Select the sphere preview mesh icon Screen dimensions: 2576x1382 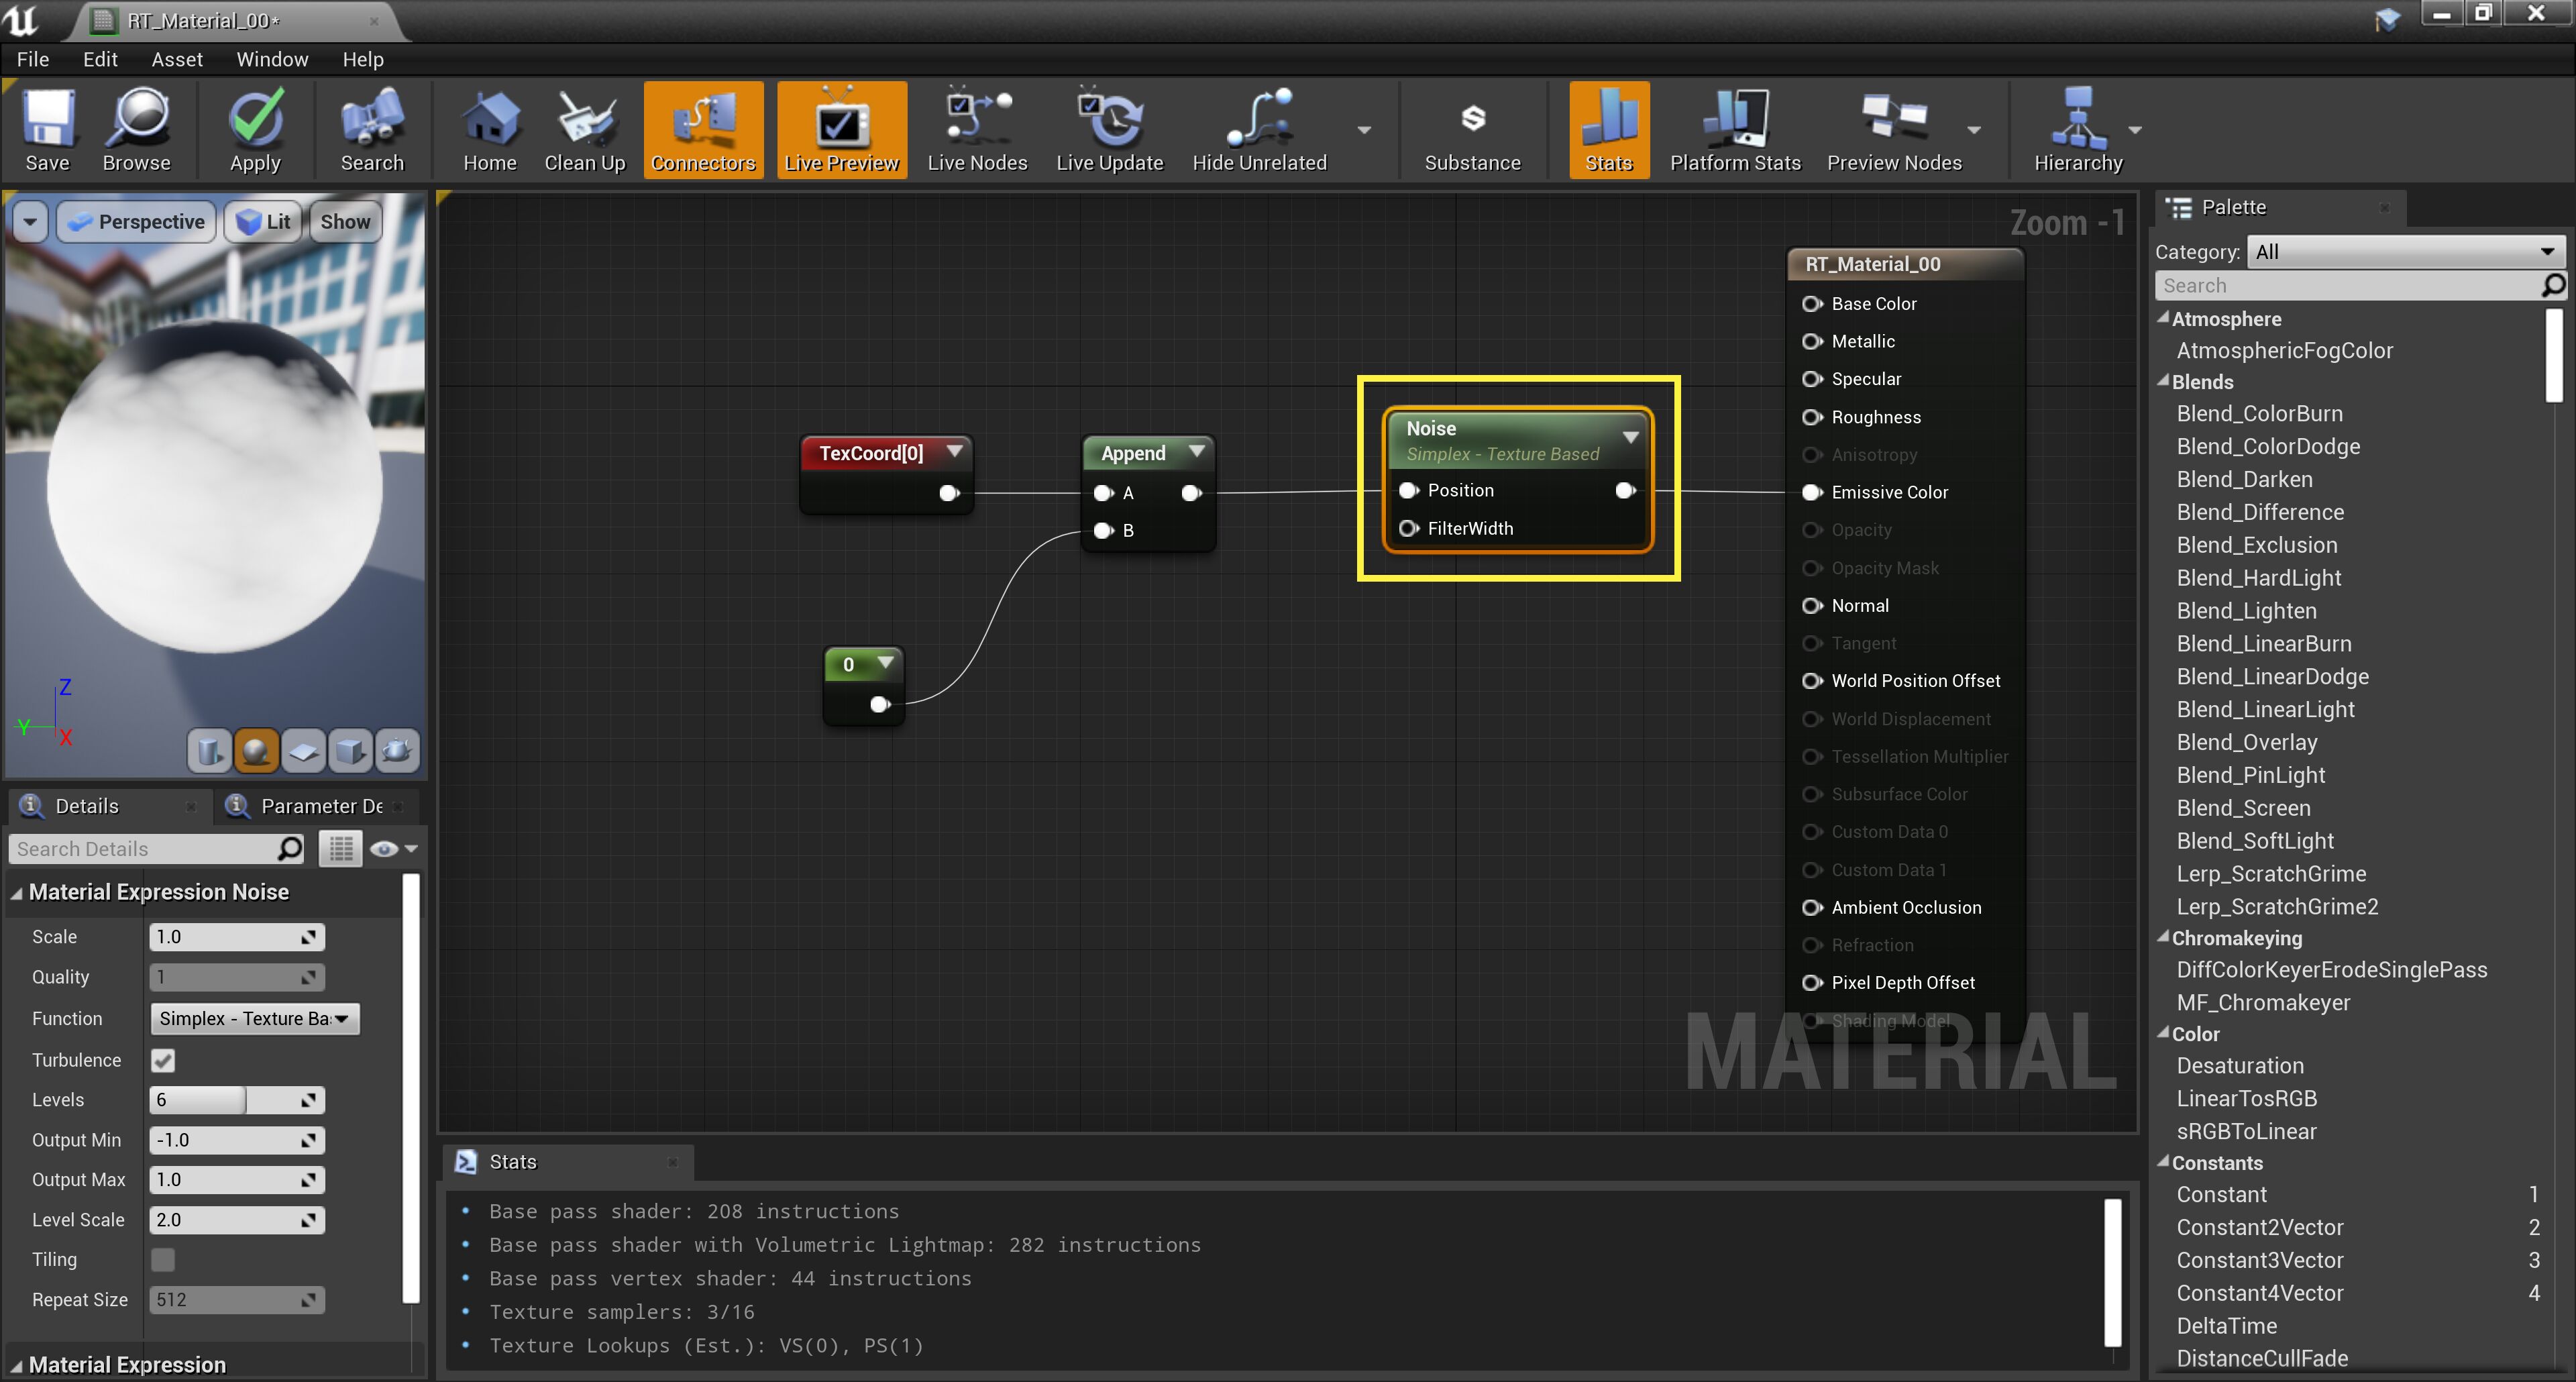pos(256,750)
